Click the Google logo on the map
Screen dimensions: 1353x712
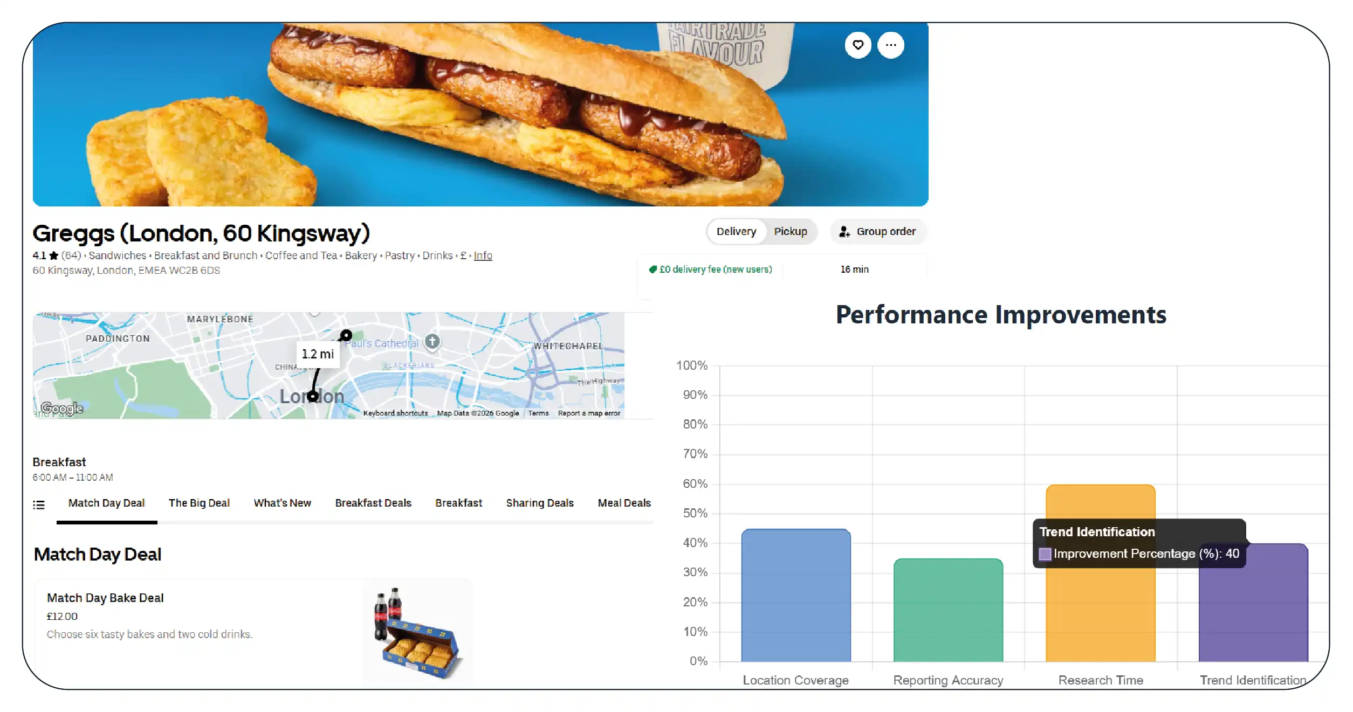(x=62, y=408)
